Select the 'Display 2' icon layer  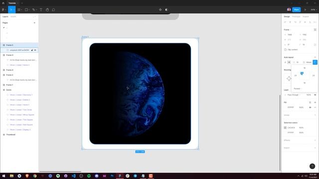pos(19,129)
